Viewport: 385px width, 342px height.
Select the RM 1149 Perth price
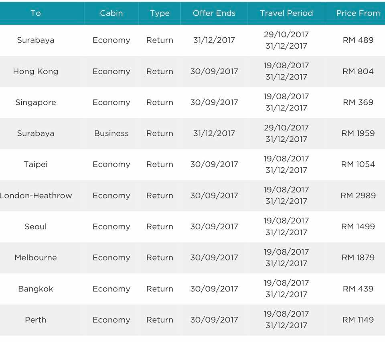point(358,320)
